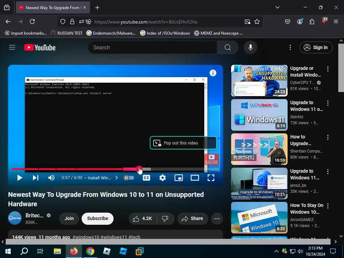Subscribe to the Britec channel
Screen dimensions: 344x258
pyautogui.click(x=98, y=218)
